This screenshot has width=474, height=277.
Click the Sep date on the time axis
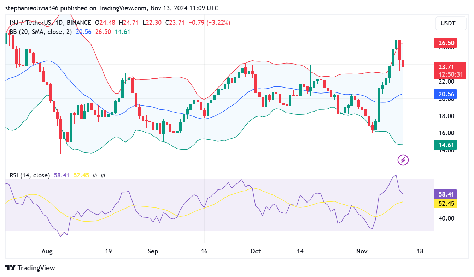point(153,251)
